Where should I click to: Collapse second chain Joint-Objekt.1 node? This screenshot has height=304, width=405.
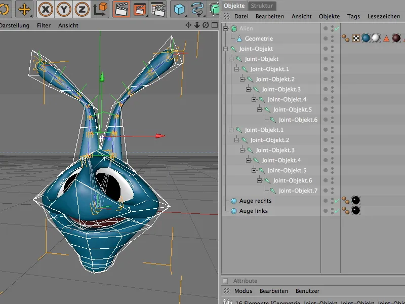point(231,130)
